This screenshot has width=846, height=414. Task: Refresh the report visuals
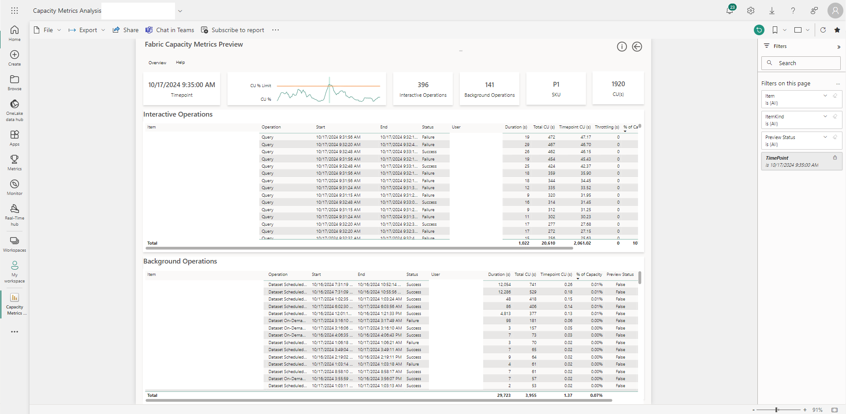coord(823,30)
